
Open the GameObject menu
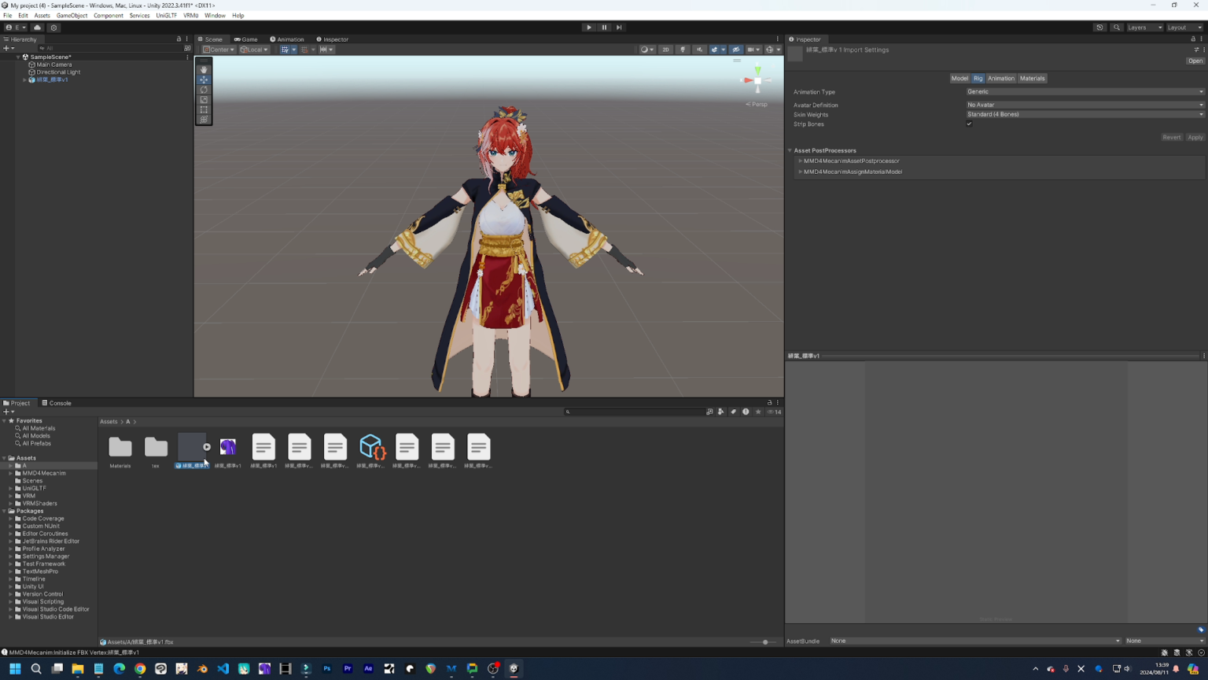[72, 15]
